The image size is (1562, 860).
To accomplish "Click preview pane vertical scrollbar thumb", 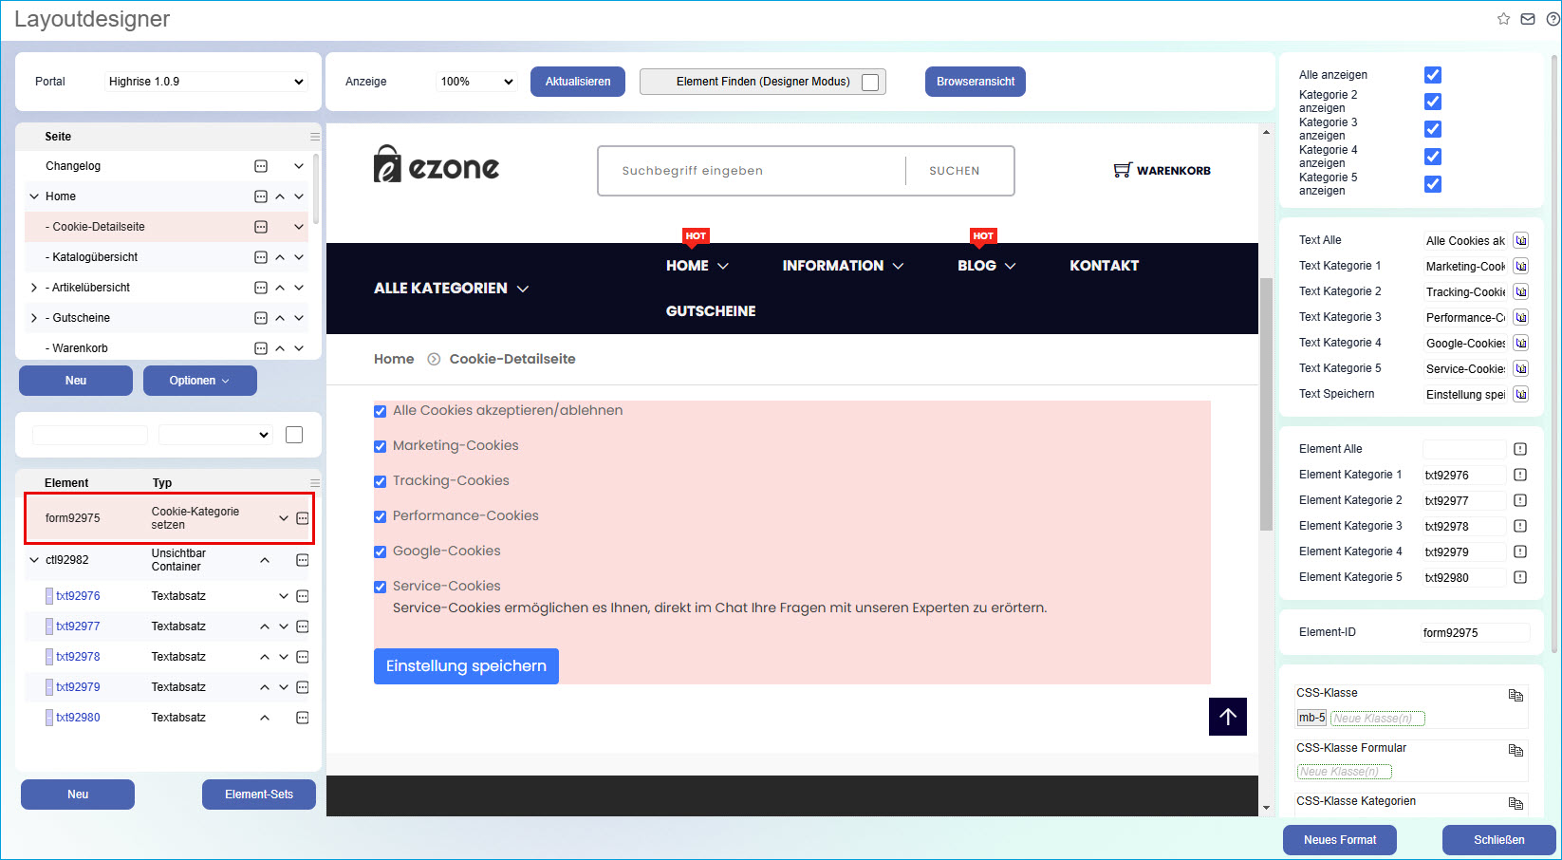I will pos(1266,403).
